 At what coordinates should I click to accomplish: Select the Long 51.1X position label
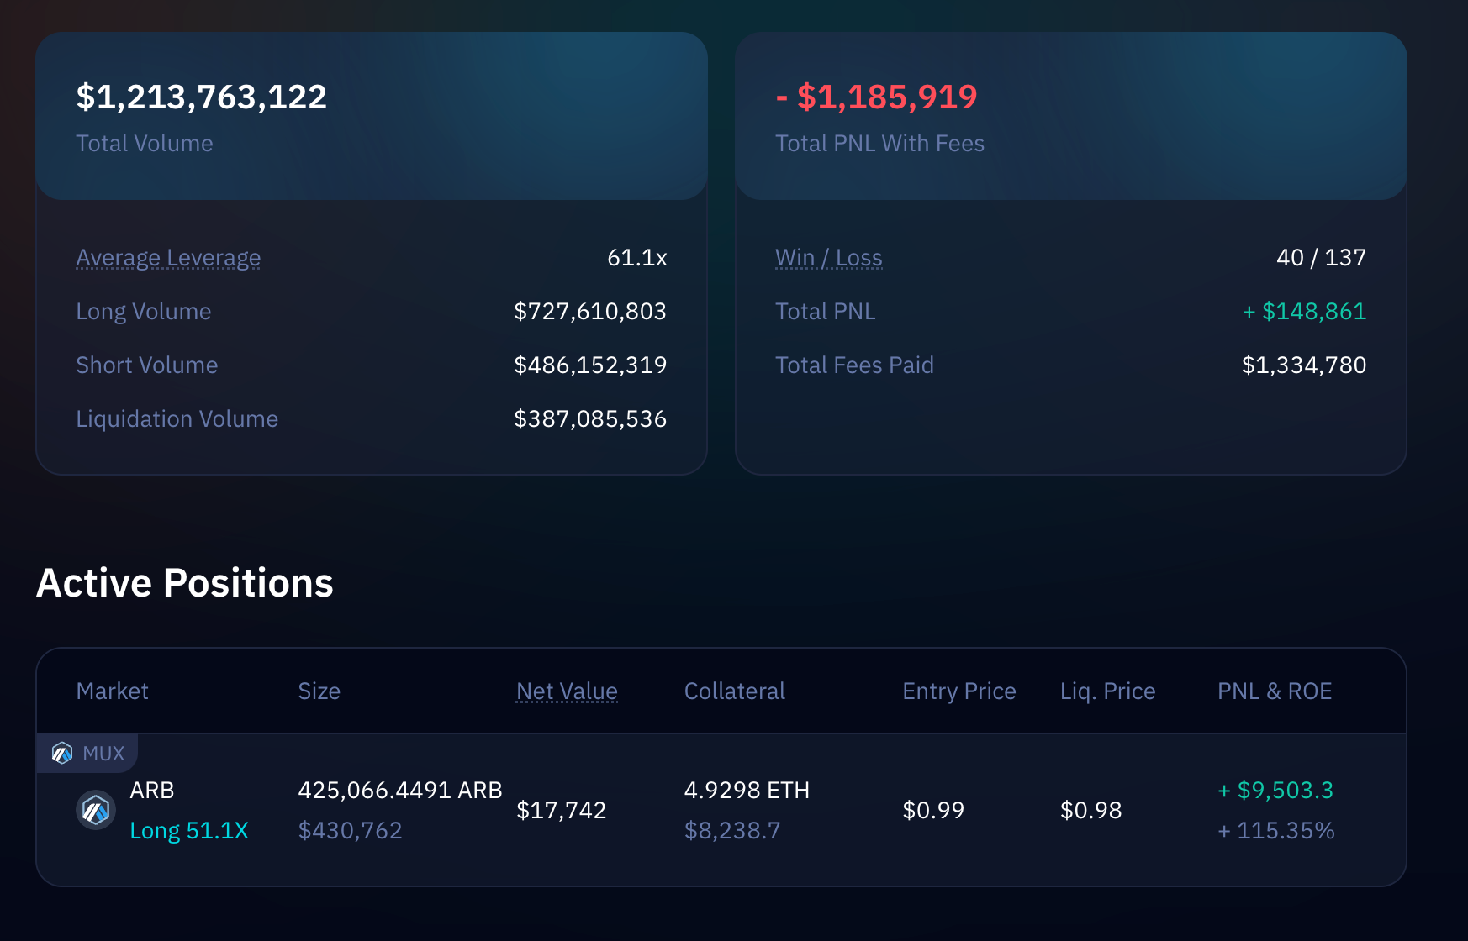tap(190, 830)
